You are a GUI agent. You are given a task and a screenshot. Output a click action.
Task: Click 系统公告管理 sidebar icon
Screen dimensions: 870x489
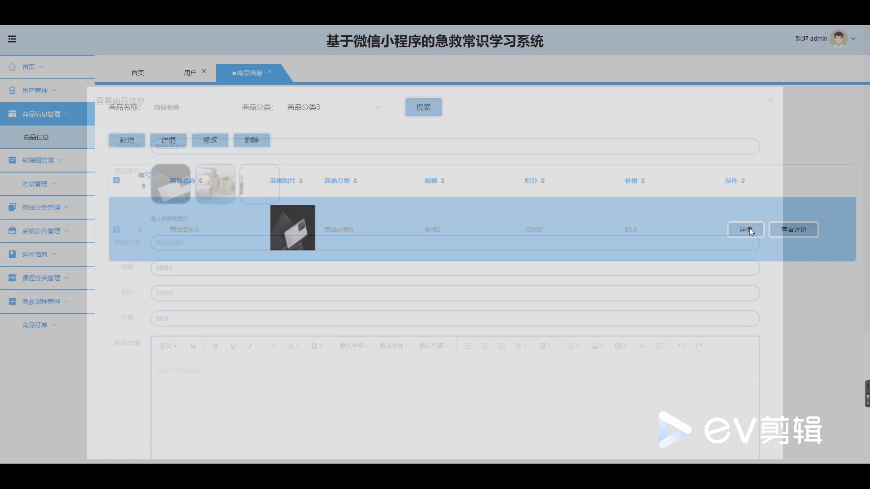tap(12, 231)
